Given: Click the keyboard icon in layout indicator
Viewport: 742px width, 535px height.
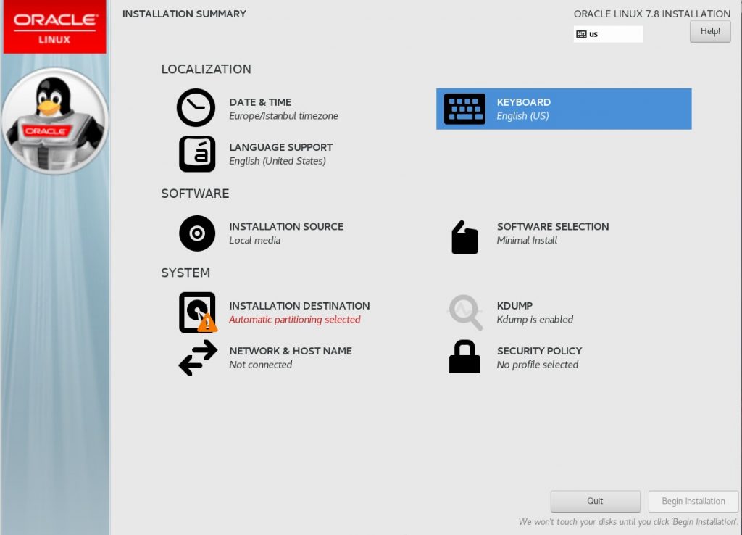Looking at the screenshot, I should (582, 34).
